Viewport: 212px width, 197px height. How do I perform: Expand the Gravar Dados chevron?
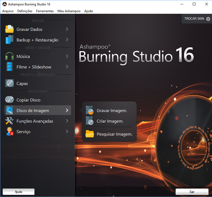point(67,29)
